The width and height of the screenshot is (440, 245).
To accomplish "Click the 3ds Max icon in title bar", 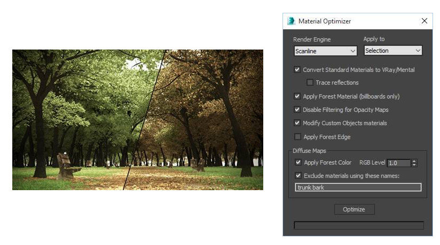I will [291, 21].
